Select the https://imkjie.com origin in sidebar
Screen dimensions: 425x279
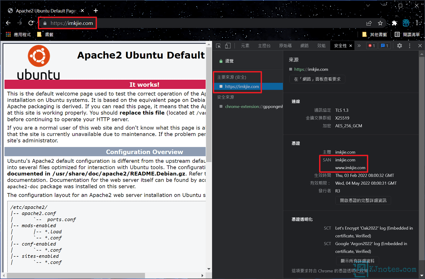[247, 86]
